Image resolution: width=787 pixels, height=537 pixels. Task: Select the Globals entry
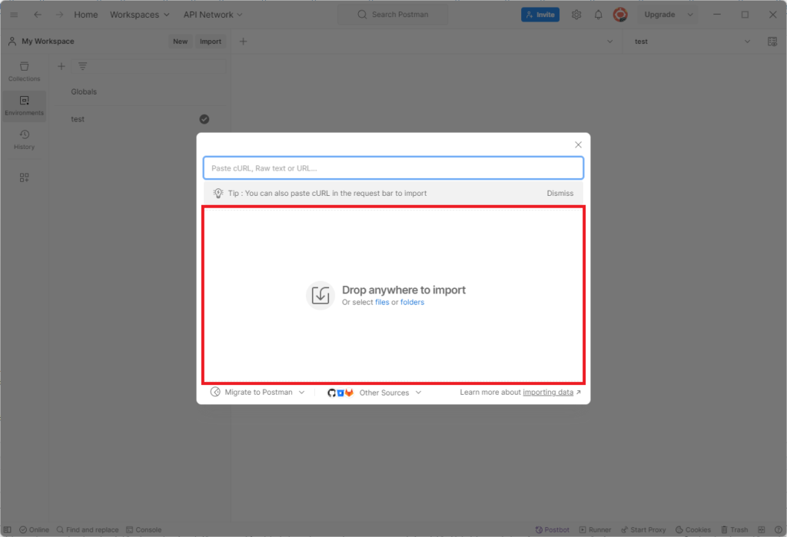tap(84, 92)
